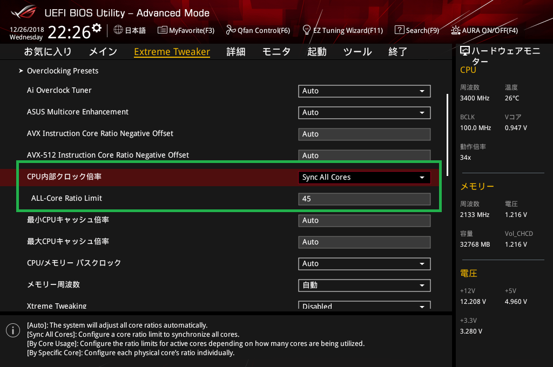Viewport: 553px width, 367px height.
Task: Switch to モニタ tab
Action: pyautogui.click(x=276, y=52)
